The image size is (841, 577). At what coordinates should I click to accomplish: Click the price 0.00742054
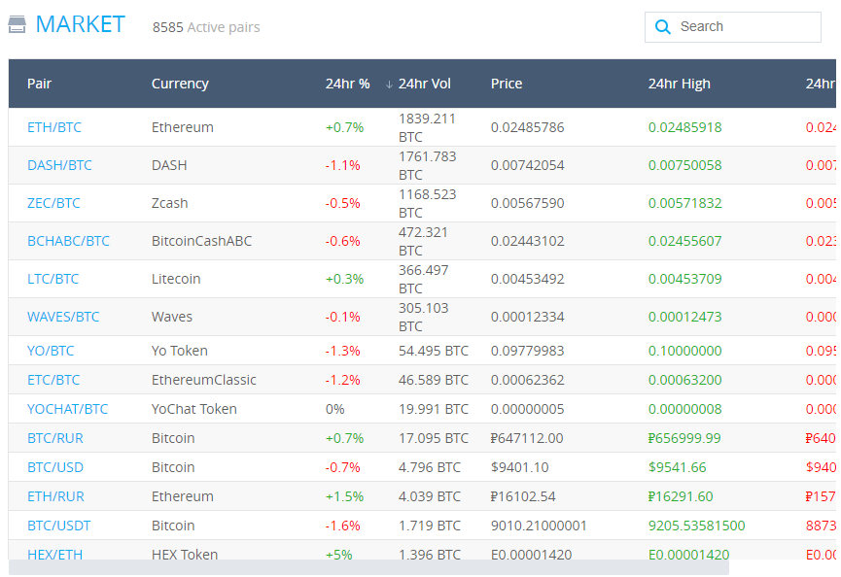tap(527, 165)
